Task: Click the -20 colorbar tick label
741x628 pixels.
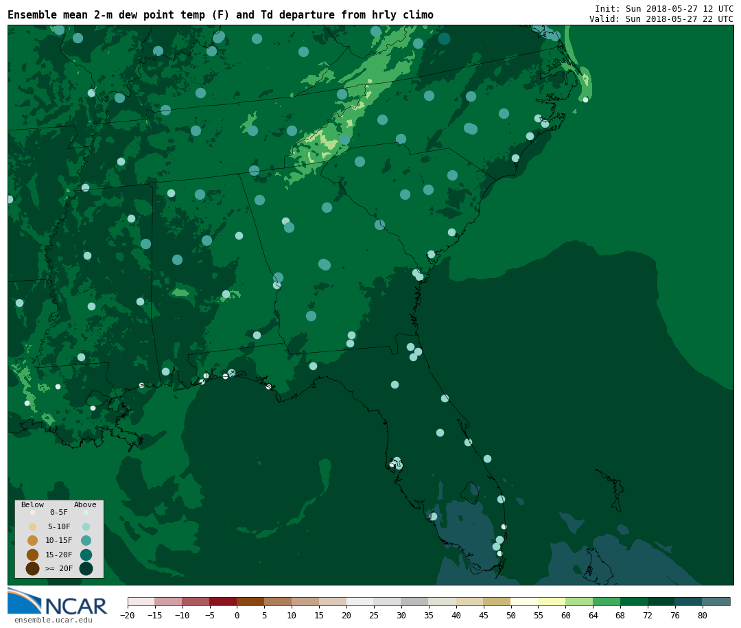Action: click(127, 615)
